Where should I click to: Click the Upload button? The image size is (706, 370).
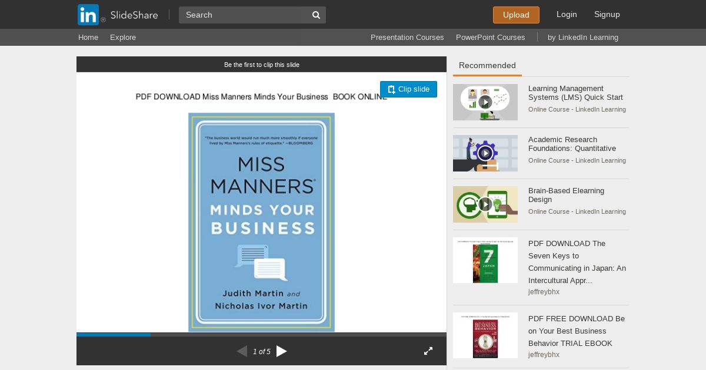[x=516, y=15]
